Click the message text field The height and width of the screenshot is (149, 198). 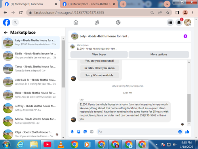[x=137, y=132]
